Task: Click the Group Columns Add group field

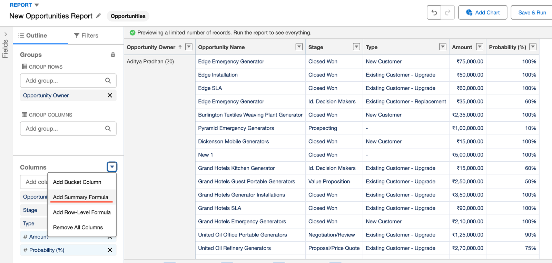Action: pos(62,129)
